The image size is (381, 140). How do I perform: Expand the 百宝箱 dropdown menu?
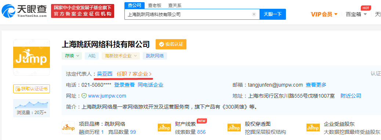356,14
